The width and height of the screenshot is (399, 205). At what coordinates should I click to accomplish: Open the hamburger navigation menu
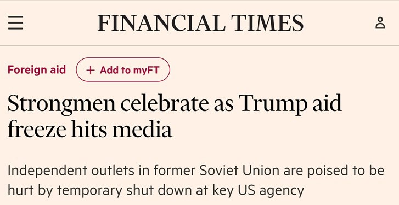15,23
